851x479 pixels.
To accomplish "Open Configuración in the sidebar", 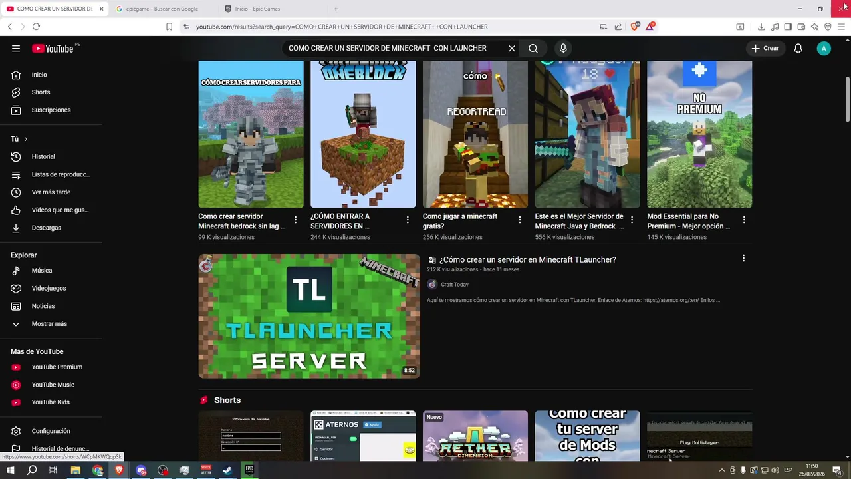I will tap(51, 431).
